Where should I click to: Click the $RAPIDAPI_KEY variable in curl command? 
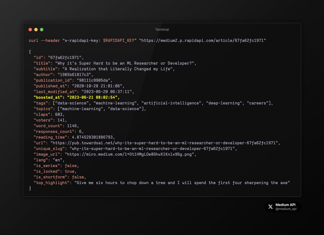[119, 40]
